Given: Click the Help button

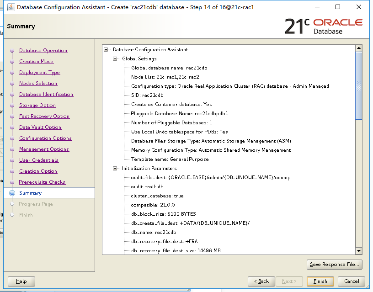Looking at the screenshot, I should click(21, 281).
